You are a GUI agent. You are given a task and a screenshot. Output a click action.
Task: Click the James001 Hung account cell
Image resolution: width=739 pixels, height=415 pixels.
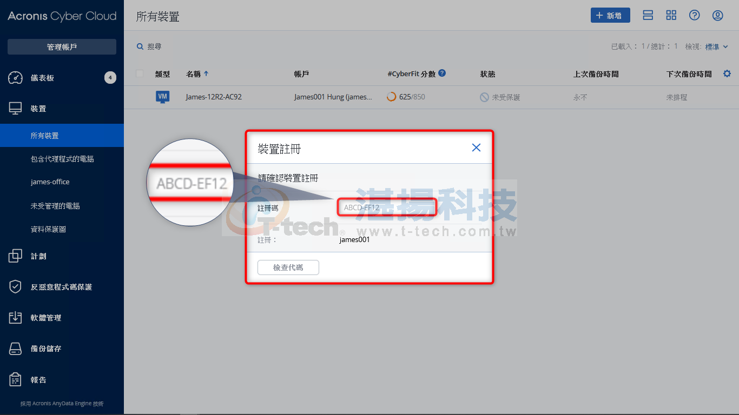point(333,97)
